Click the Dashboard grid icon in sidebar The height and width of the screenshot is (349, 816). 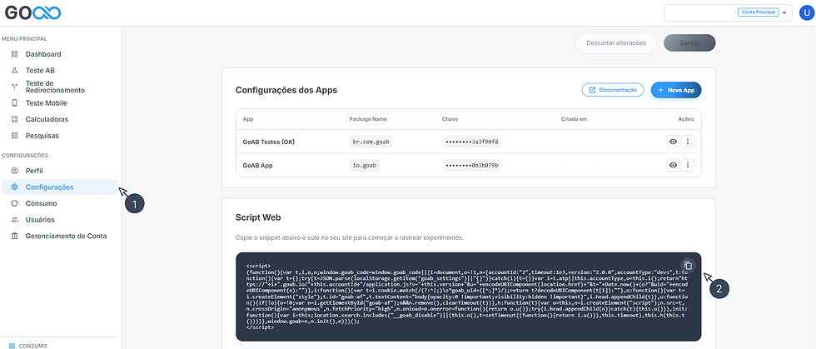pos(15,54)
